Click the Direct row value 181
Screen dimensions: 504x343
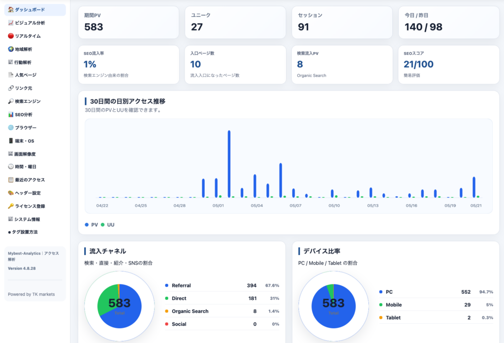[252, 298]
